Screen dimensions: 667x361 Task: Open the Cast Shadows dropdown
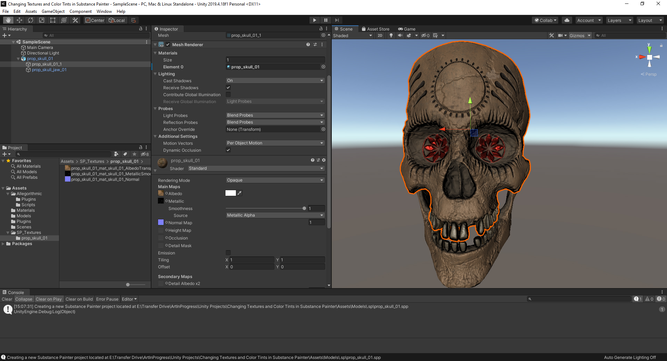click(275, 81)
